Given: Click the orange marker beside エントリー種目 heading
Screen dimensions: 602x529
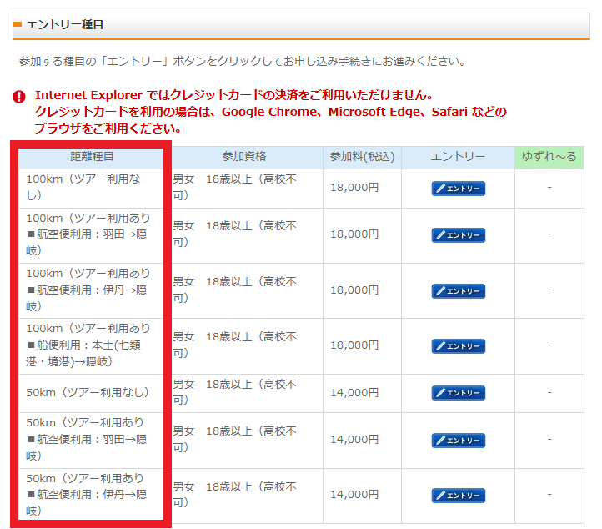Looking at the screenshot, I should (18, 25).
